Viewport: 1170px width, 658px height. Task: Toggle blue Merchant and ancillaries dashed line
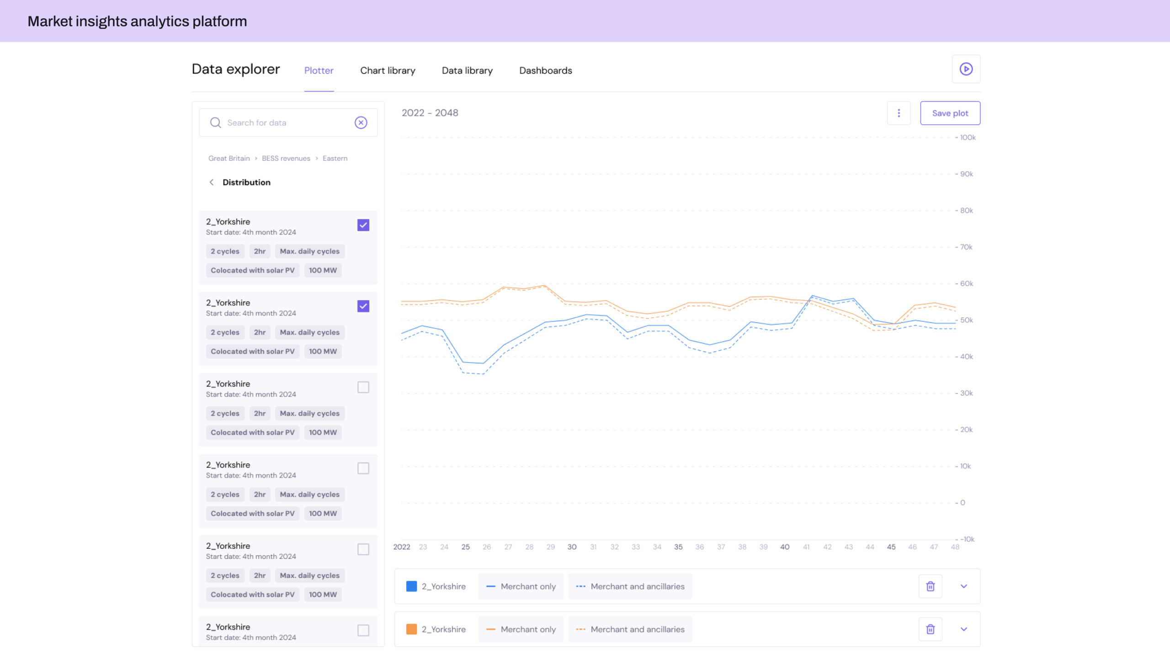tap(630, 586)
